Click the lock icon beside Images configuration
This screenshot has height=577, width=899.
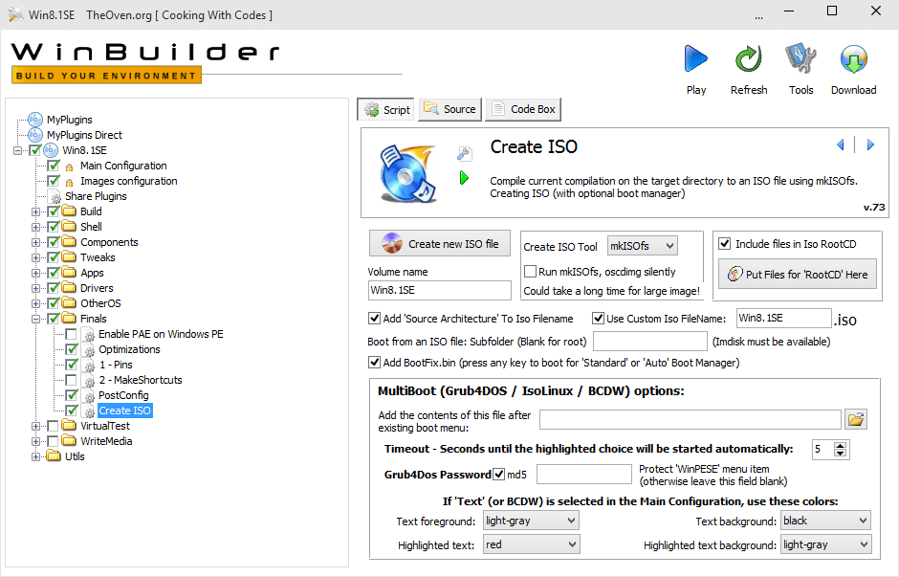coord(70,182)
